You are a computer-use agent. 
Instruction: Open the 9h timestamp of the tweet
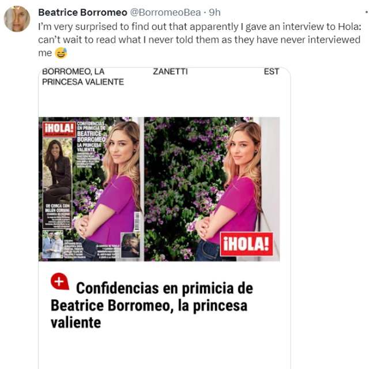214,13
